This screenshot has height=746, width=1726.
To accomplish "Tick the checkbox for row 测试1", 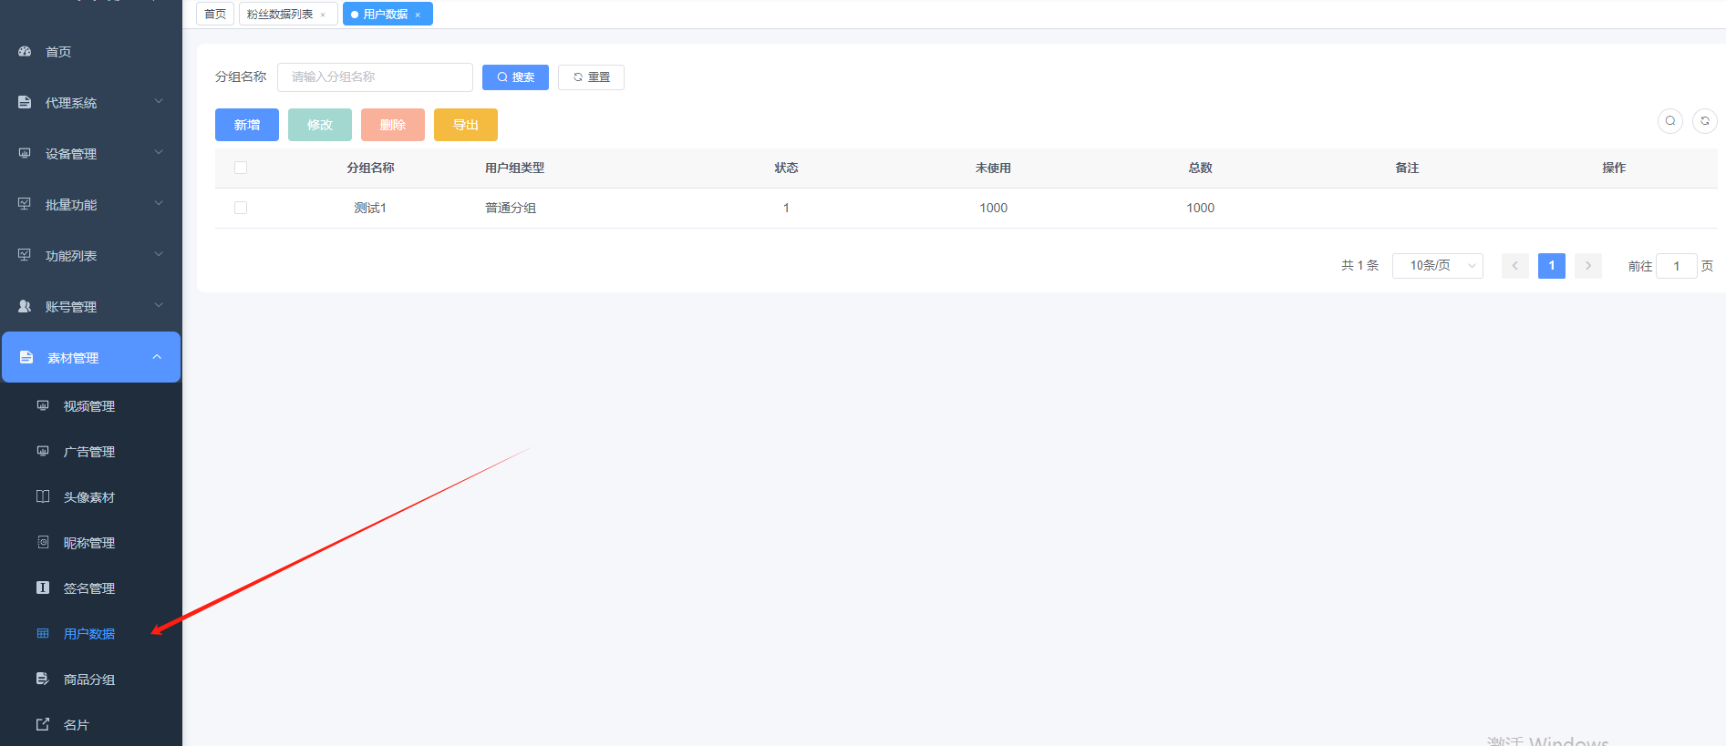I will coord(241,208).
